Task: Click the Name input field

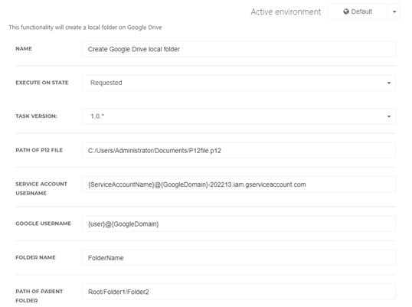Action: coord(239,49)
